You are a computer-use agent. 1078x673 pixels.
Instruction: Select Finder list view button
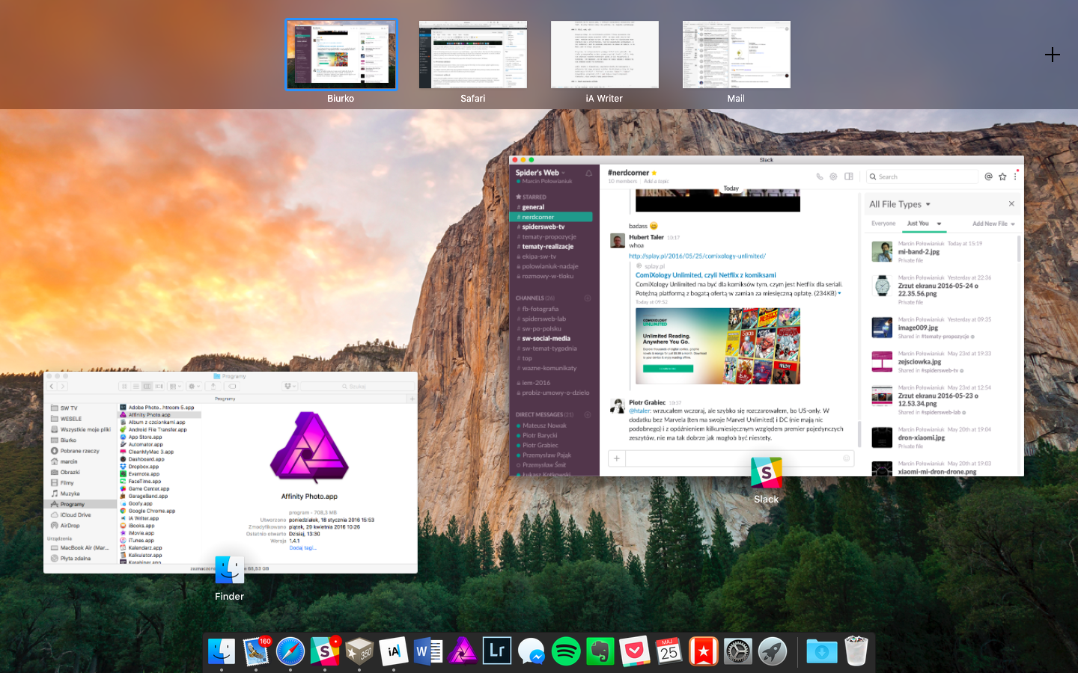click(135, 387)
